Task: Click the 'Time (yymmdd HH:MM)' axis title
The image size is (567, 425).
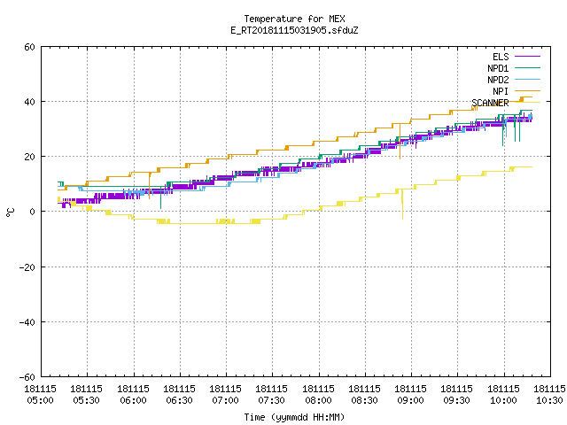Action: [x=294, y=417]
